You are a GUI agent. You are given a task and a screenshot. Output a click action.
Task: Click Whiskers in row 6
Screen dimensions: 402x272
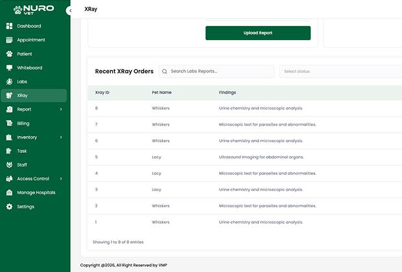(161, 141)
